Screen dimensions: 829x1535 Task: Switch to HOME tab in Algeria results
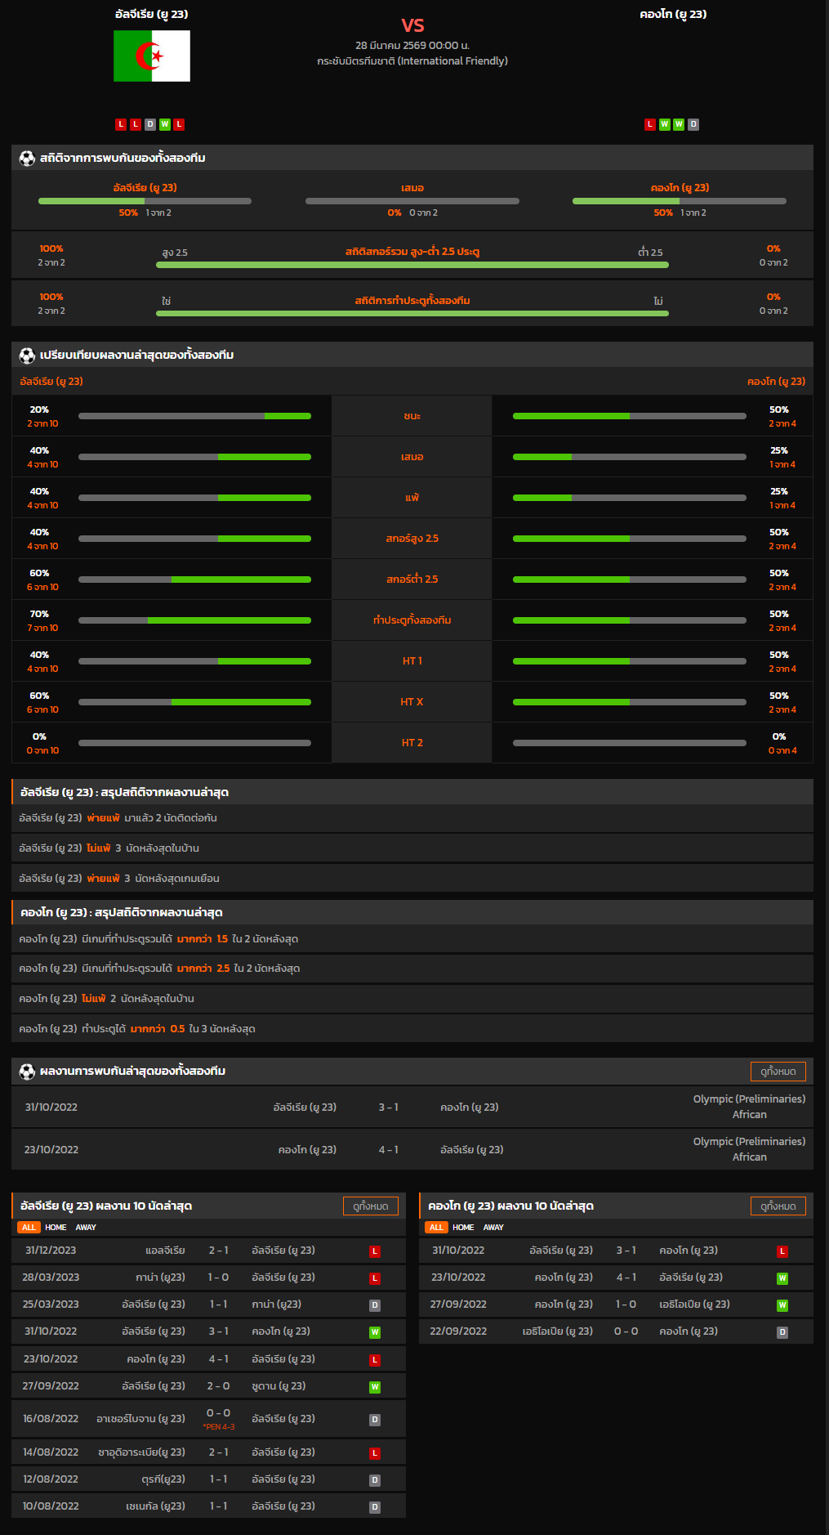click(x=56, y=1228)
